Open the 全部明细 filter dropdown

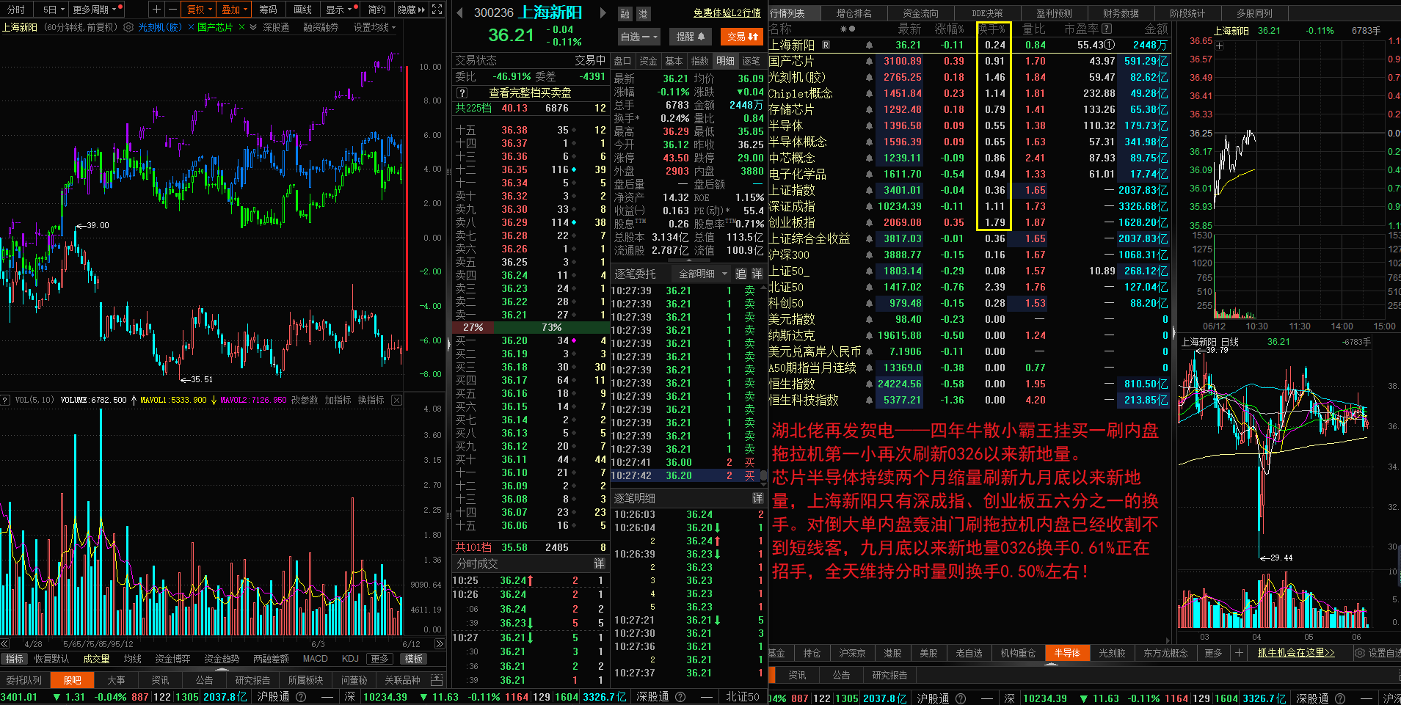tap(702, 274)
